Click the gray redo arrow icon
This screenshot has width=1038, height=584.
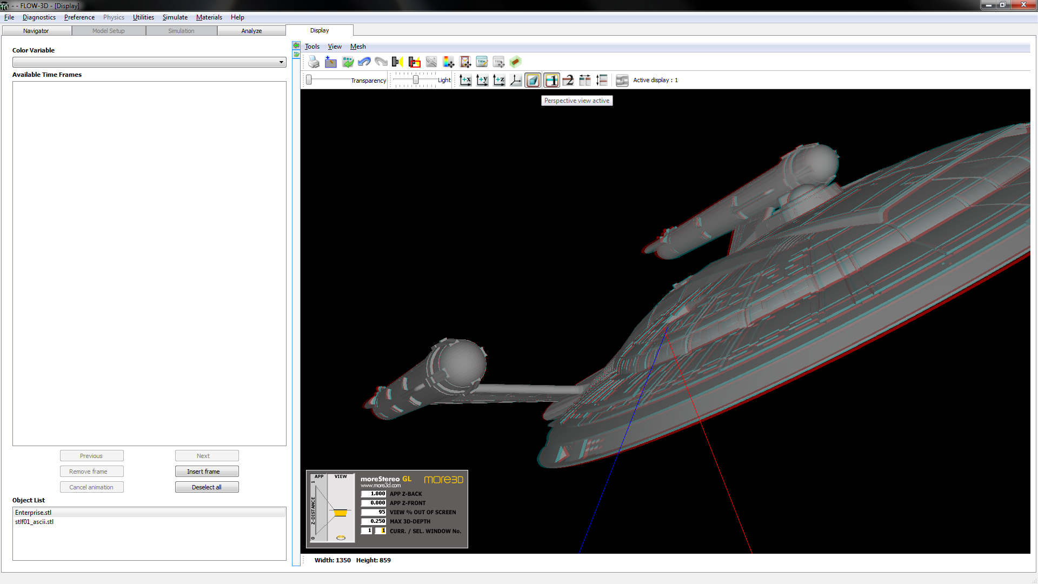pos(381,62)
